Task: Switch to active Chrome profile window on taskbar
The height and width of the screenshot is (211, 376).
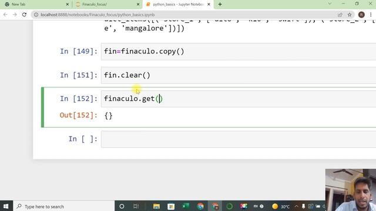Action: 215,206
